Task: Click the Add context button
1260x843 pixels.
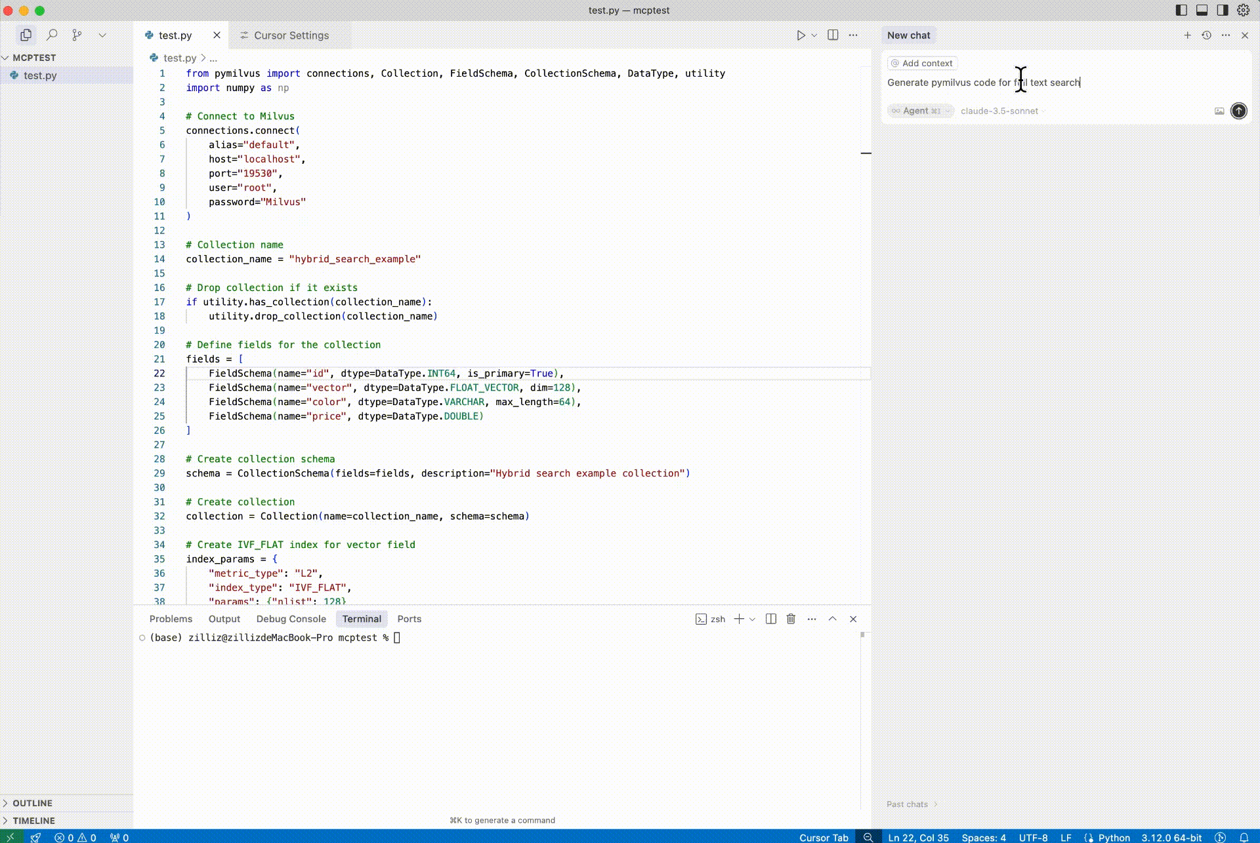Action: click(x=922, y=63)
